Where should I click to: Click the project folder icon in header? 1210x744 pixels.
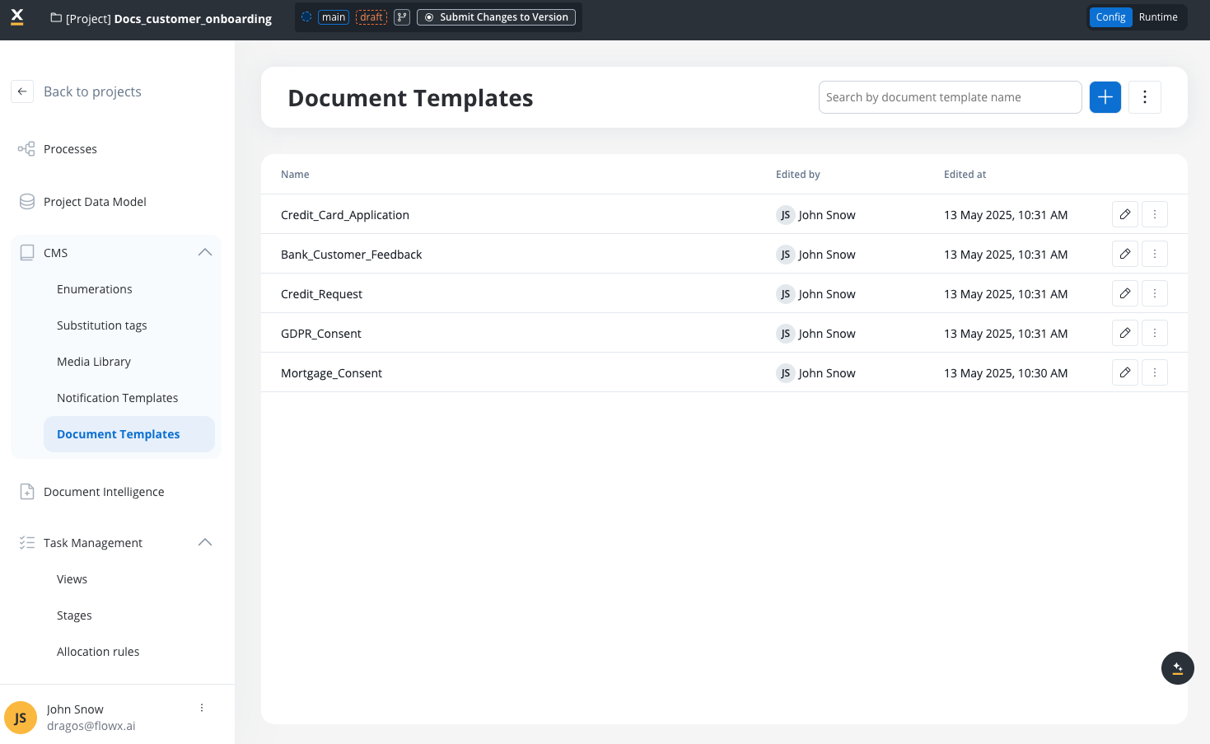[56, 17]
